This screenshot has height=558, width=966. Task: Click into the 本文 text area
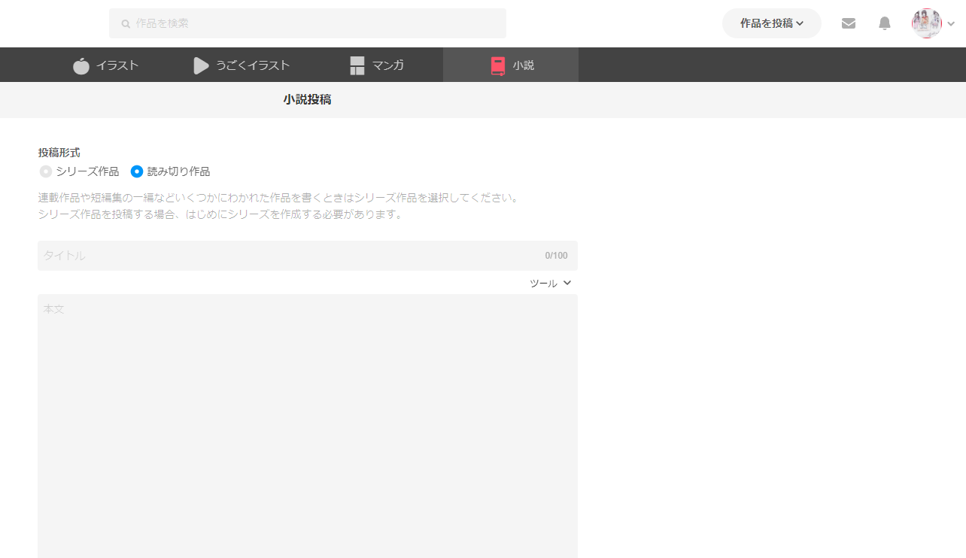(x=307, y=421)
